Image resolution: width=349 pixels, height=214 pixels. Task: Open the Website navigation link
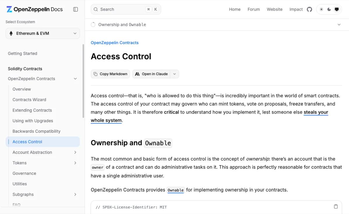tap(275, 9)
